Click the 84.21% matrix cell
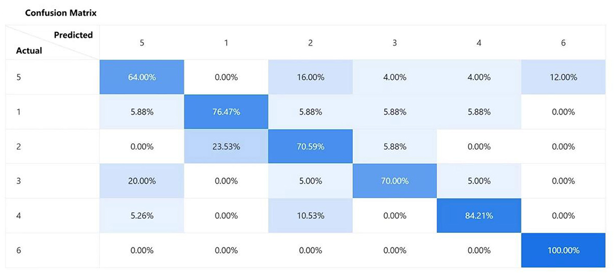 pos(479,216)
